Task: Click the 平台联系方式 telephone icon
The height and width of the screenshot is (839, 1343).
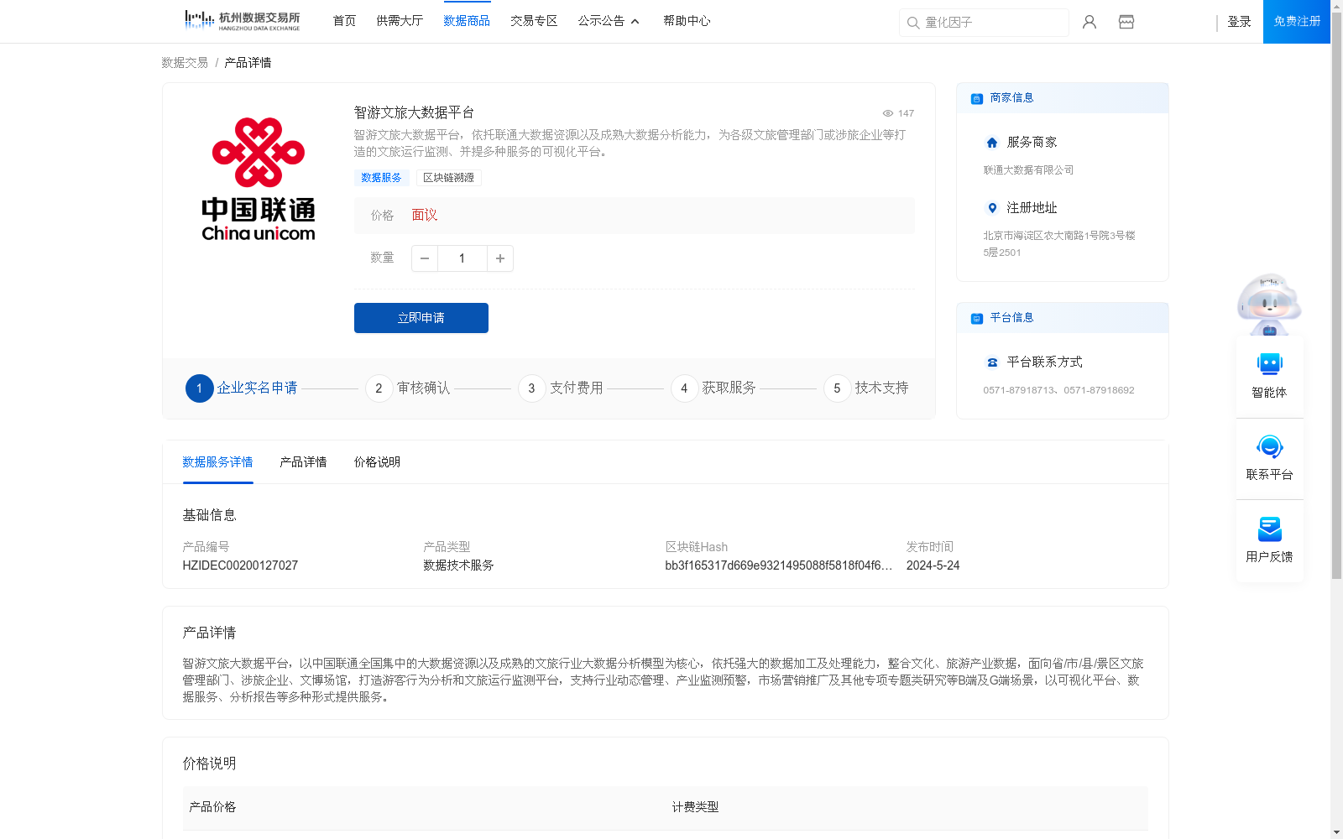Action: (x=992, y=362)
